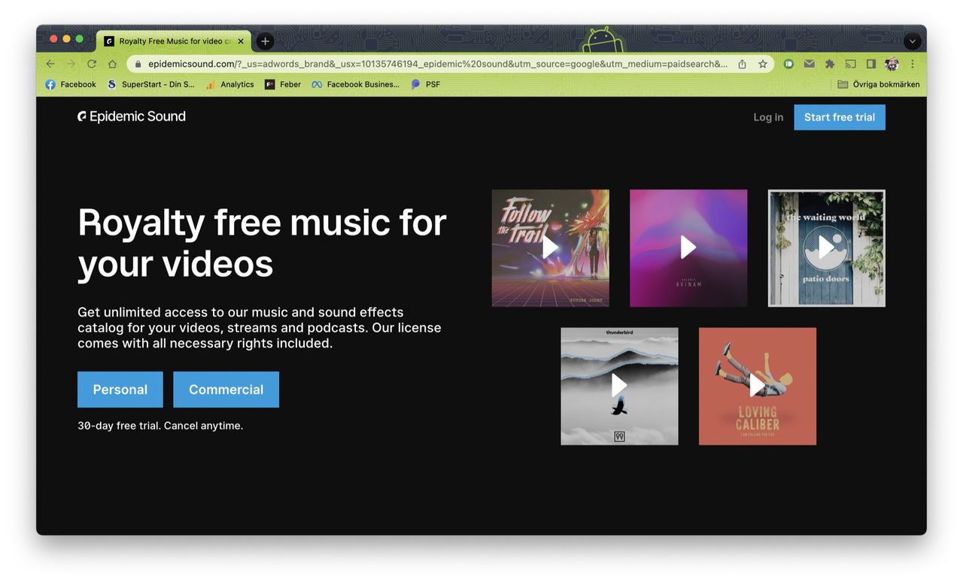Bookmark this page with the star icon
Image resolution: width=963 pixels, height=583 pixels.
[x=763, y=64]
